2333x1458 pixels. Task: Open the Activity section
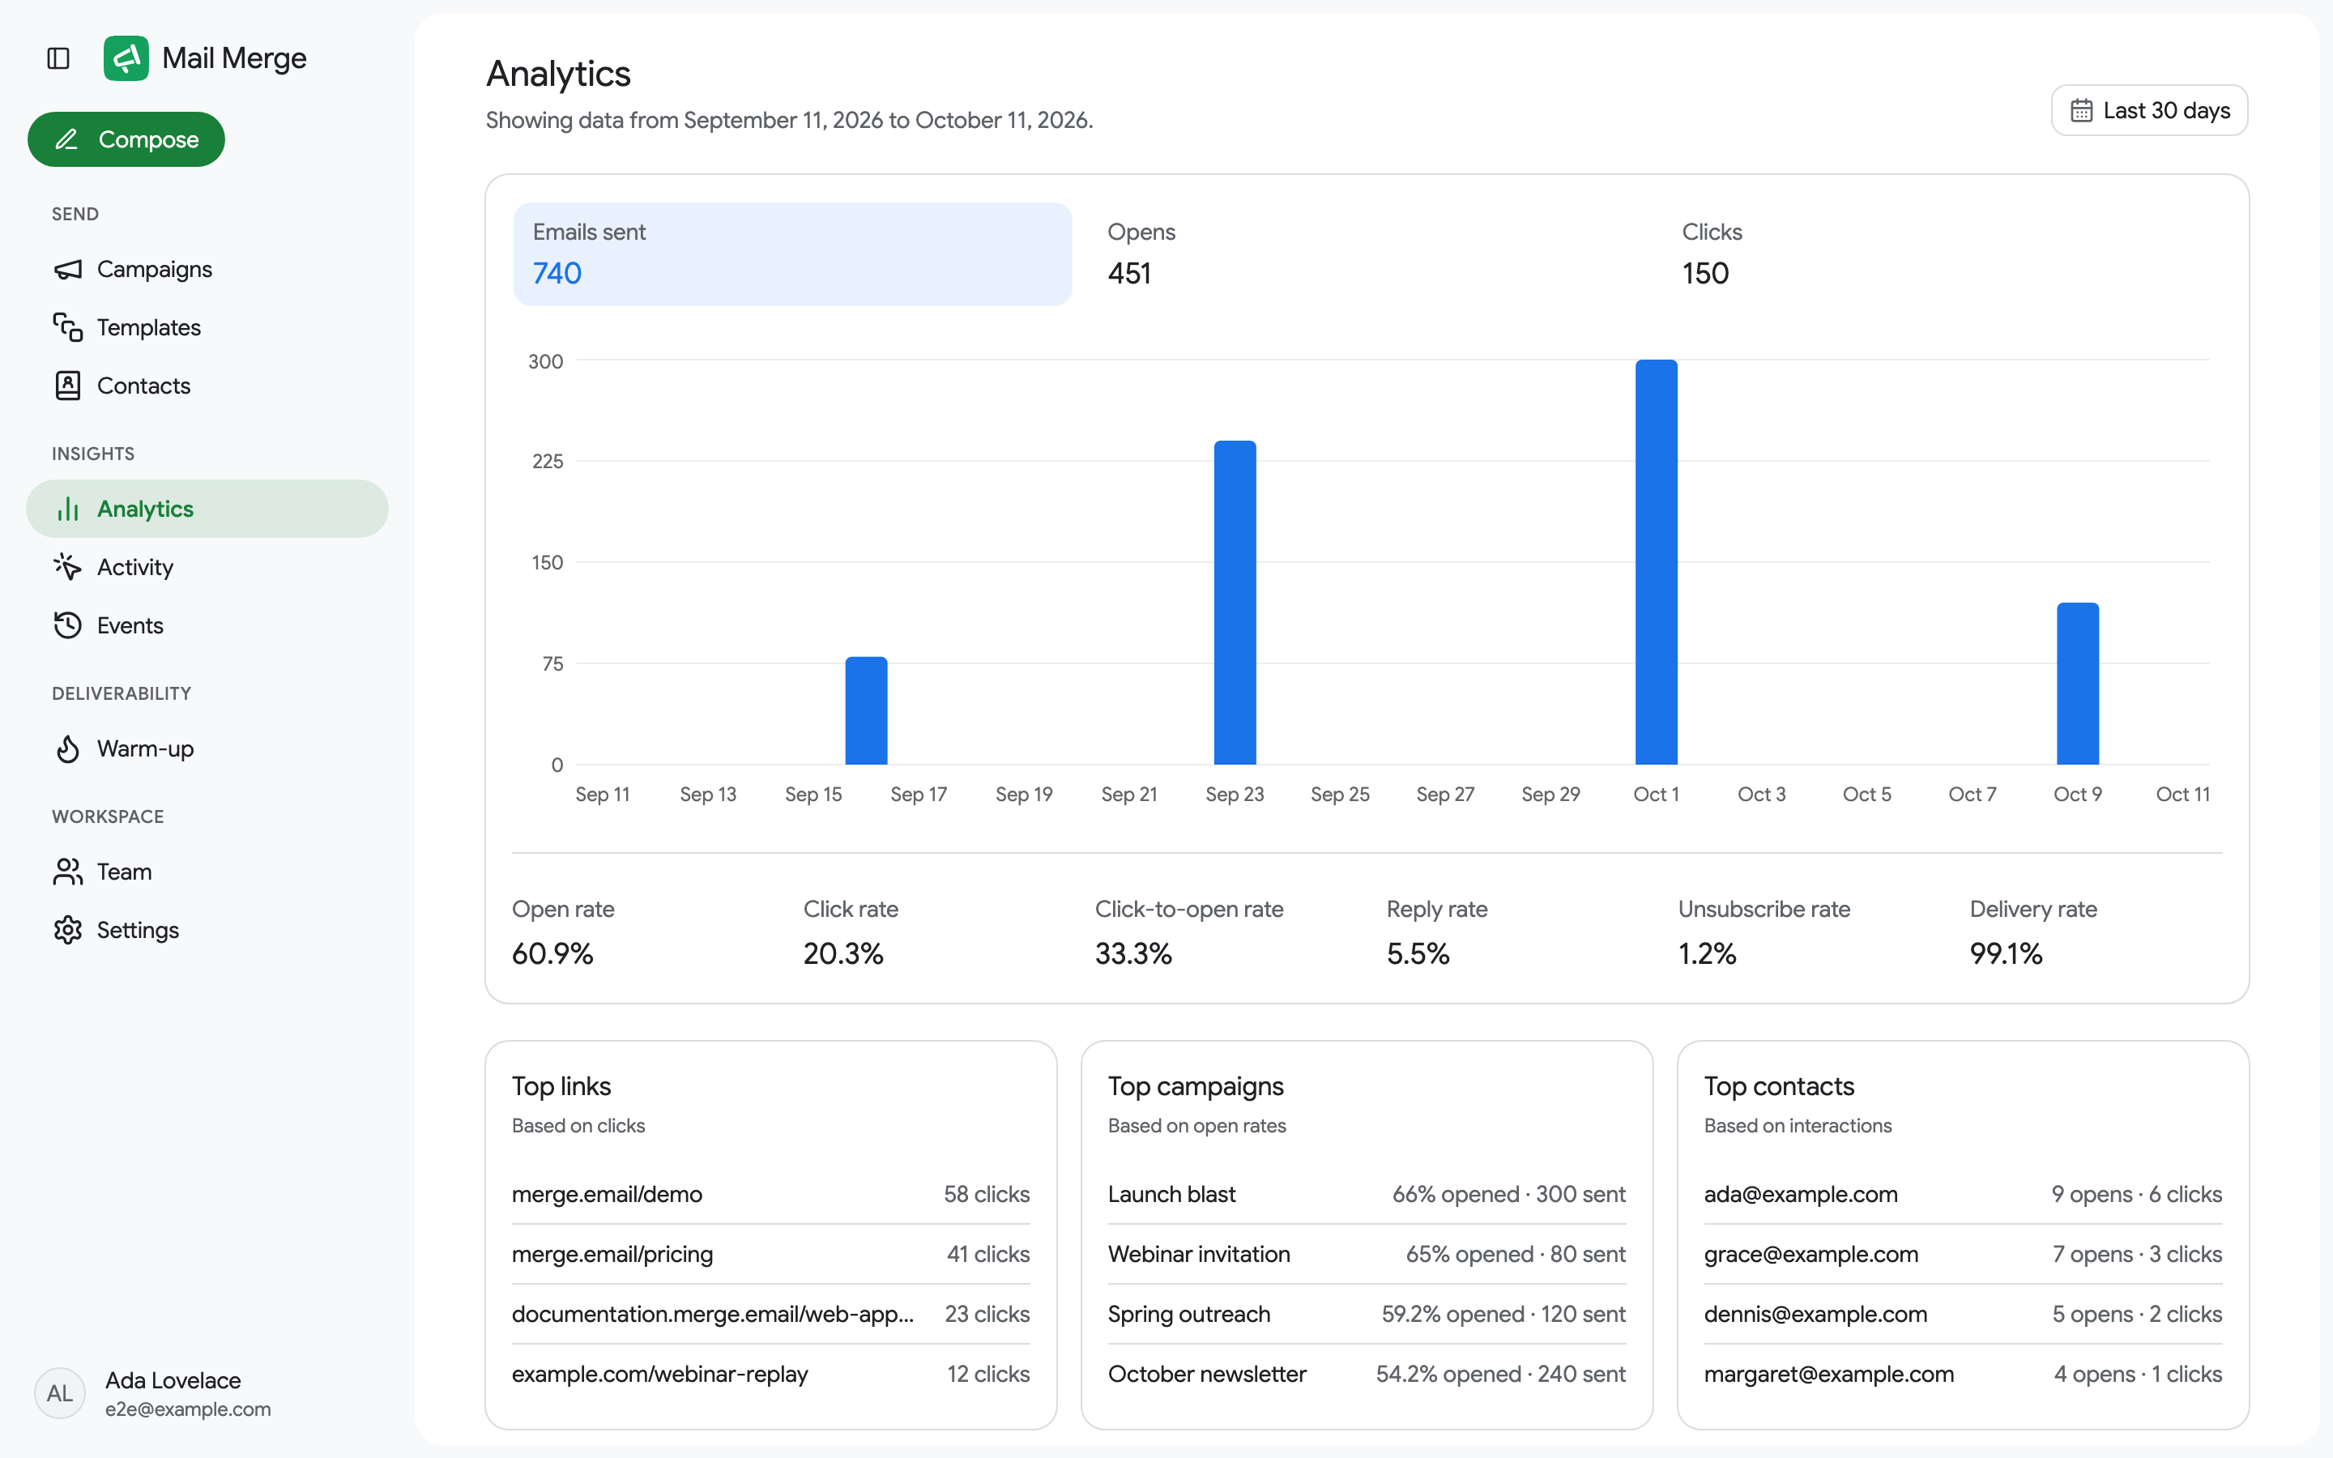click(207, 567)
